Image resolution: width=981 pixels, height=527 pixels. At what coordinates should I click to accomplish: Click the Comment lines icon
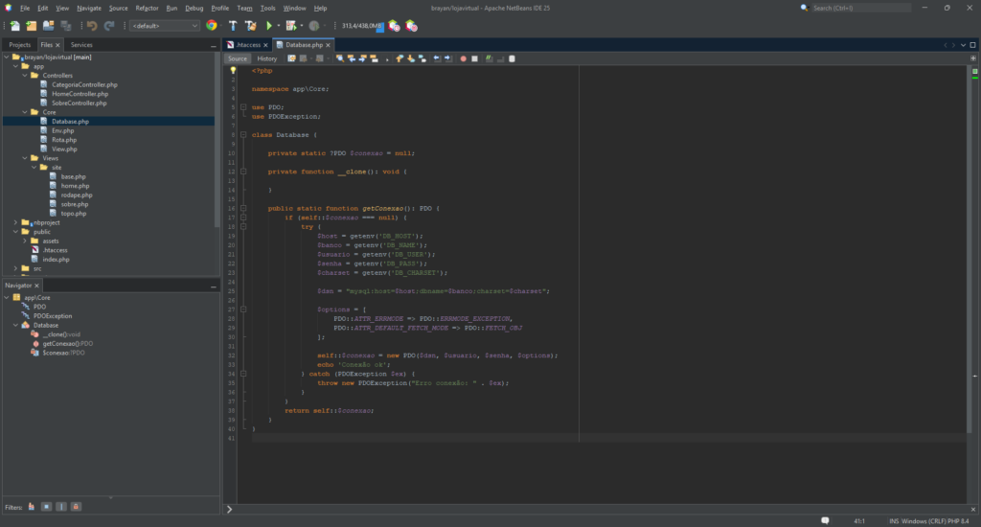(490, 58)
